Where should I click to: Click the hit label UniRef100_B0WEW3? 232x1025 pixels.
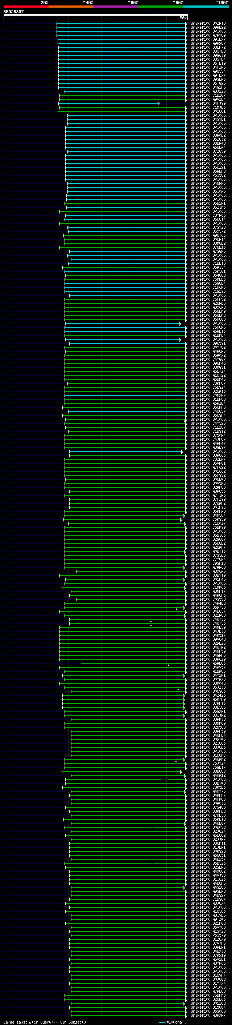(x=208, y=479)
